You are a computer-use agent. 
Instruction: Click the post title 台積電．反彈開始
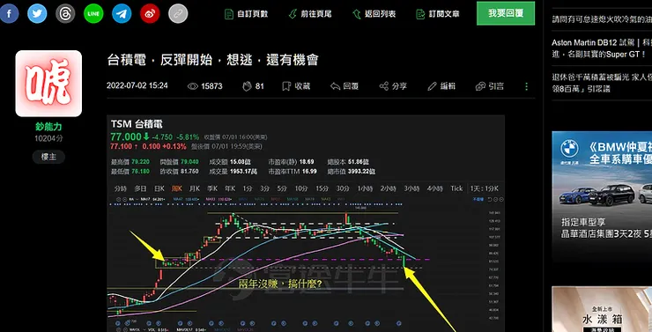click(x=213, y=60)
